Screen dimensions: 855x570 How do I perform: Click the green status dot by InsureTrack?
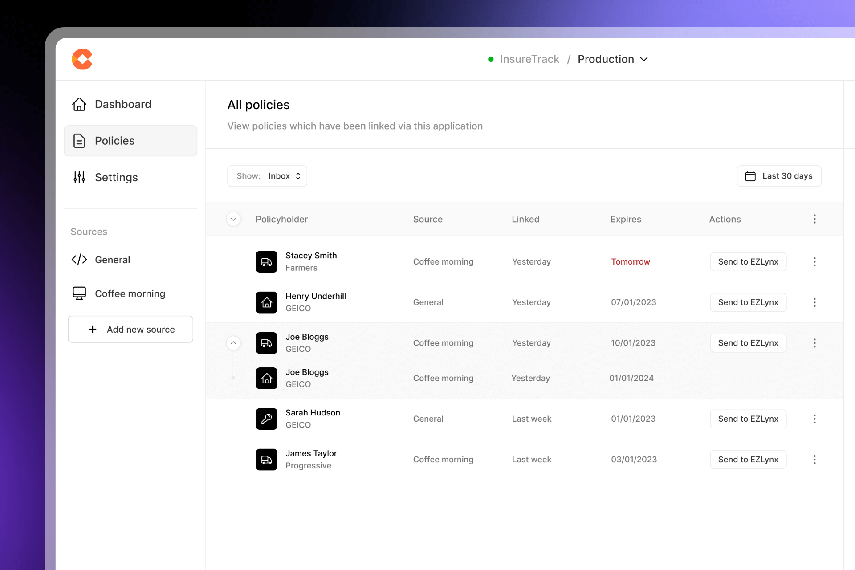pyautogui.click(x=491, y=59)
